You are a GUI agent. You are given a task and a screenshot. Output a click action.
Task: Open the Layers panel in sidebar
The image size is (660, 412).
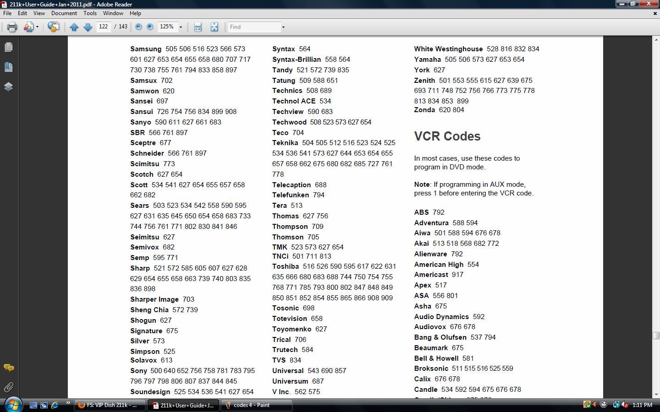(8, 87)
